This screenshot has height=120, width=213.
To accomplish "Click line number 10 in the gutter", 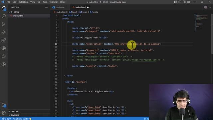I will (x=56, y=44).
